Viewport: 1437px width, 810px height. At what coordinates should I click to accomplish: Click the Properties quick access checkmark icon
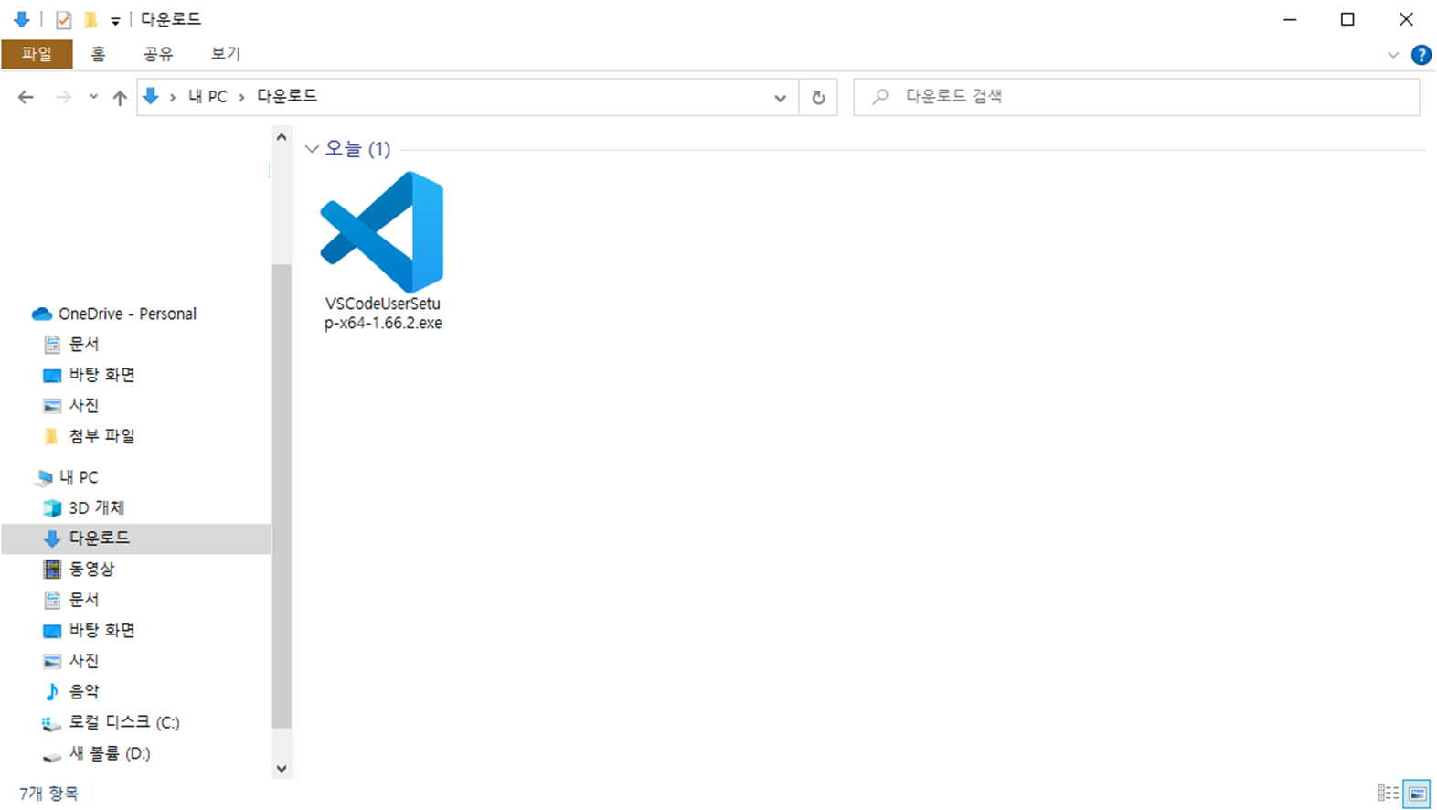[63, 19]
